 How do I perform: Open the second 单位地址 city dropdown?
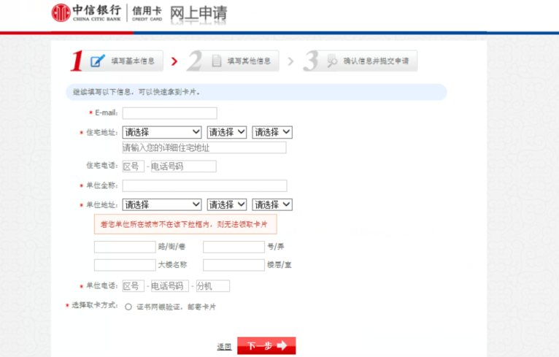[x=227, y=204]
